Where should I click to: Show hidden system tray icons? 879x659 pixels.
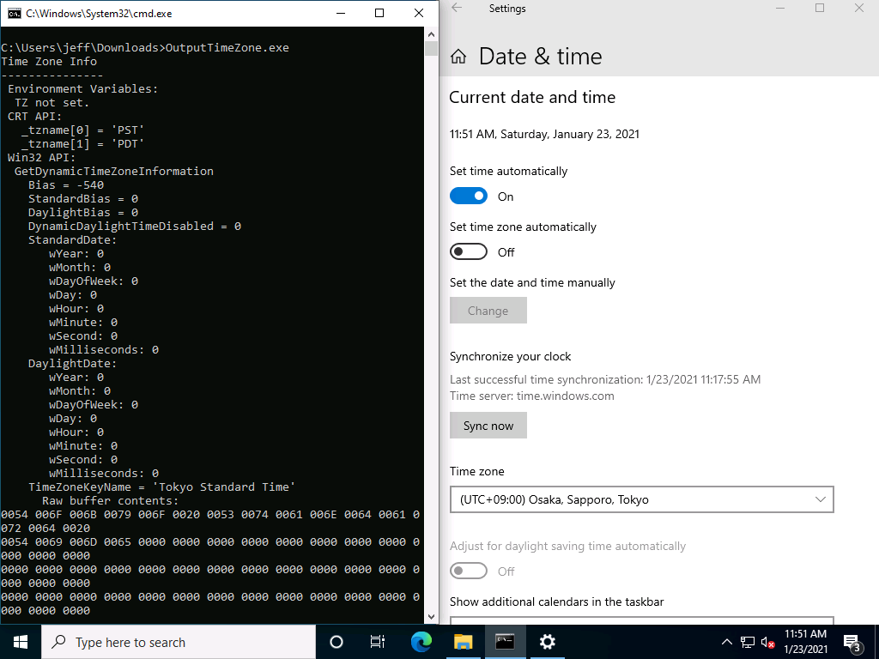point(726,642)
